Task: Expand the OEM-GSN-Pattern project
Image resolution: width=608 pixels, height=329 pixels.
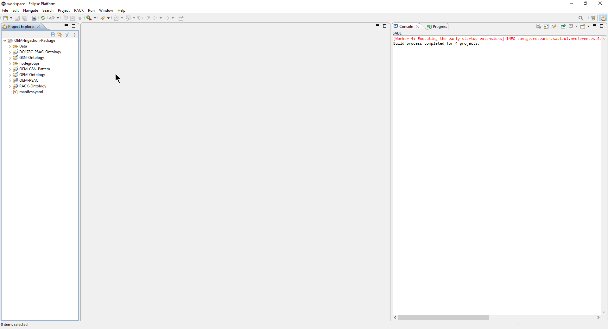Action: tap(10, 69)
